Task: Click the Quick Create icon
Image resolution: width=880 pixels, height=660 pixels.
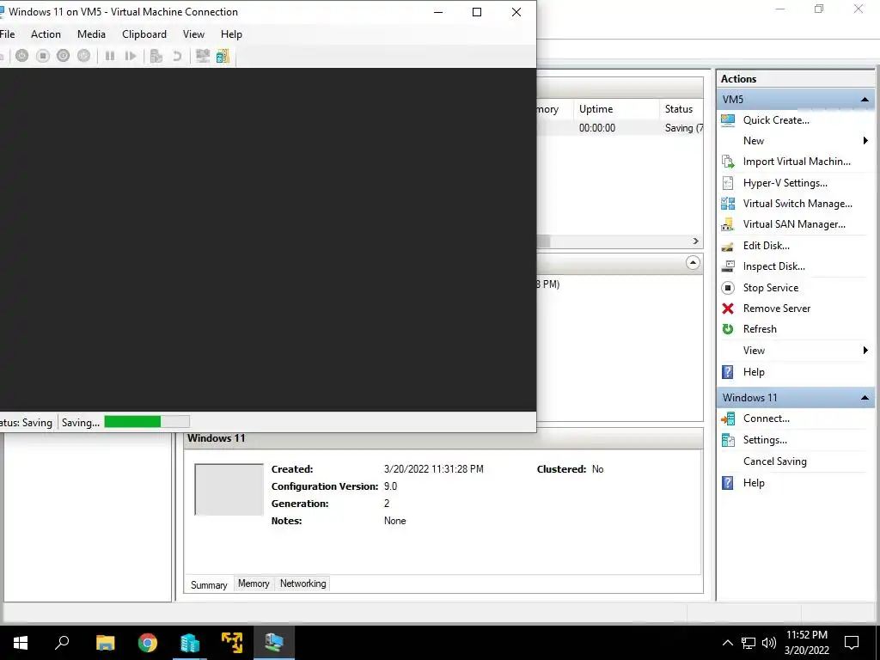Action: [728, 120]
